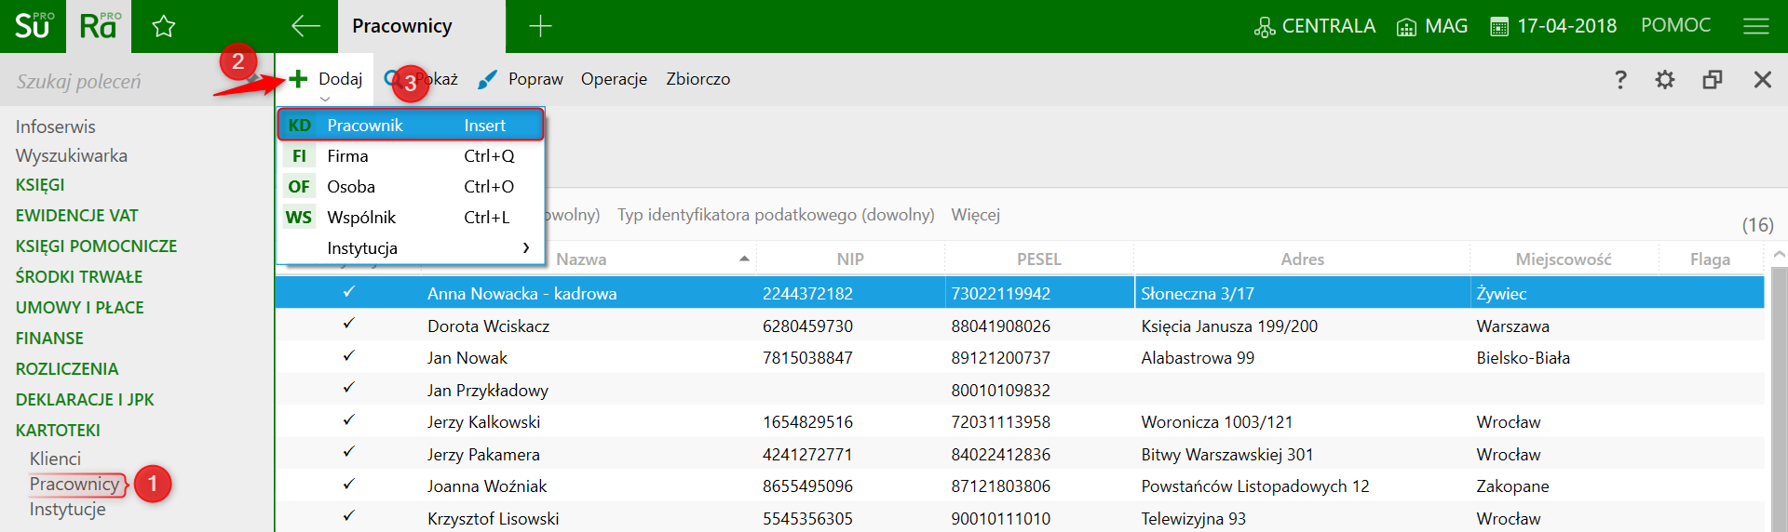Open the Ra PRO module icon
The image size is (1788, 532).
[x=99, y=26]
